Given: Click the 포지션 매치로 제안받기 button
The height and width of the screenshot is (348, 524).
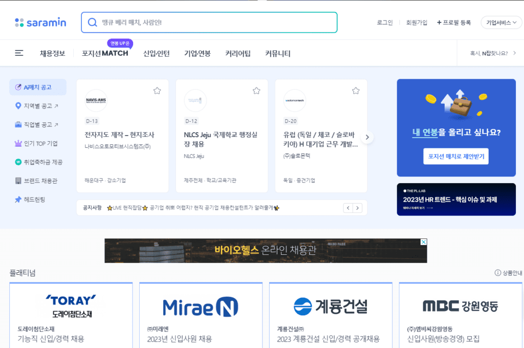Looking at the screenshot, I should click(456, 156).
